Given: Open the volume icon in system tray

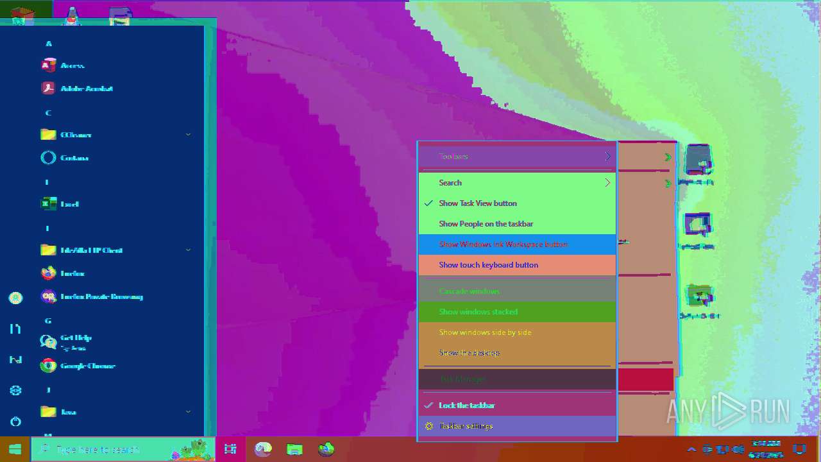Looking at the screenshot, I should point(738,449).
